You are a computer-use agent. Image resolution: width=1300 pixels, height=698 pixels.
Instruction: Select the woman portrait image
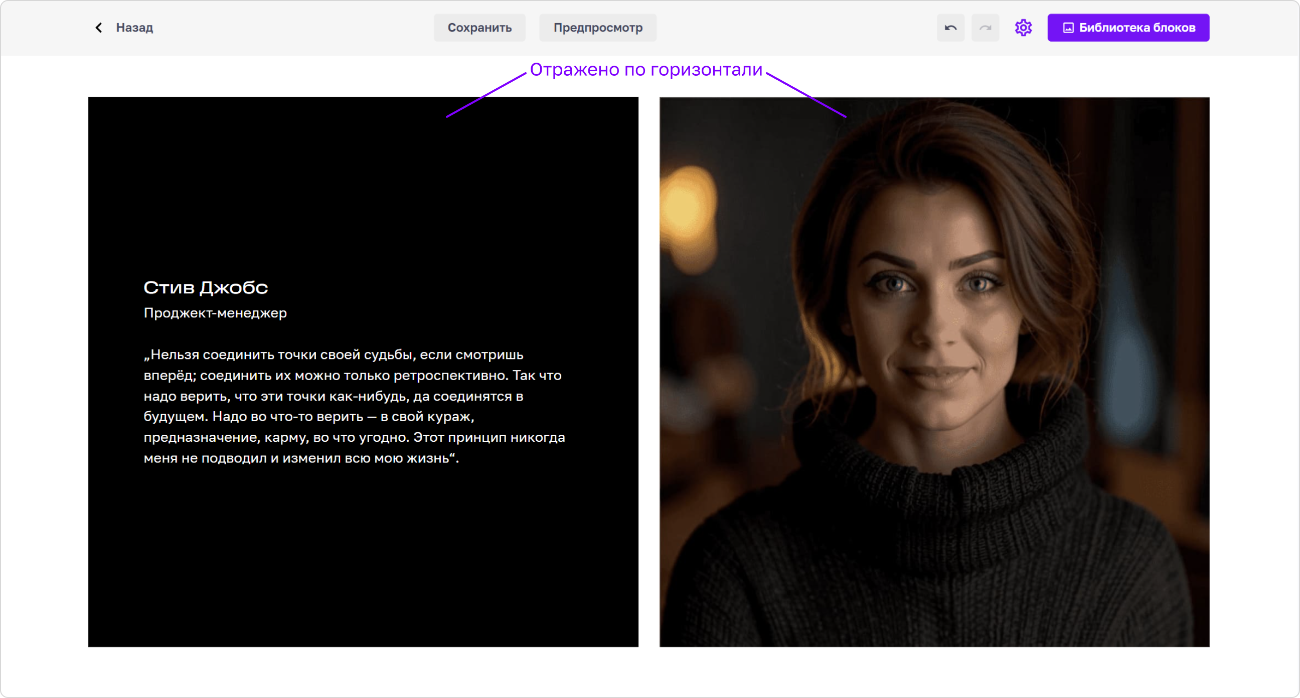(934, 372)
